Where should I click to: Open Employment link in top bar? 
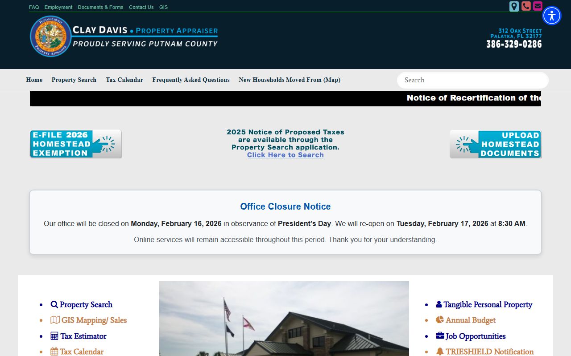click(x=58, y=7)
